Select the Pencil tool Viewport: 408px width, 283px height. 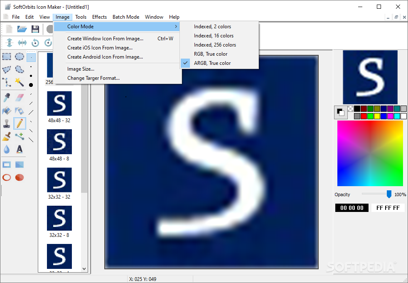20,123
